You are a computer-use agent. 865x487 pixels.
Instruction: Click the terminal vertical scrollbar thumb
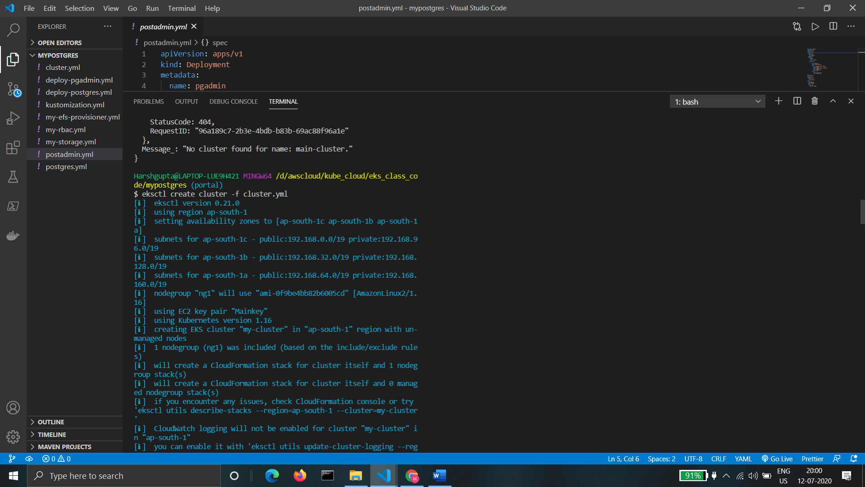click(x=862, y=212)
